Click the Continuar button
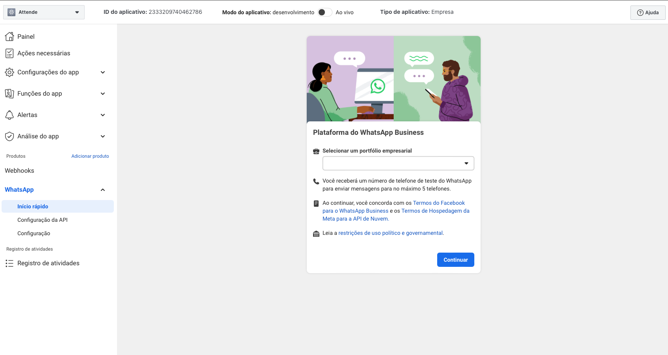Screen dimensions: 668x355 click(456, 260)
